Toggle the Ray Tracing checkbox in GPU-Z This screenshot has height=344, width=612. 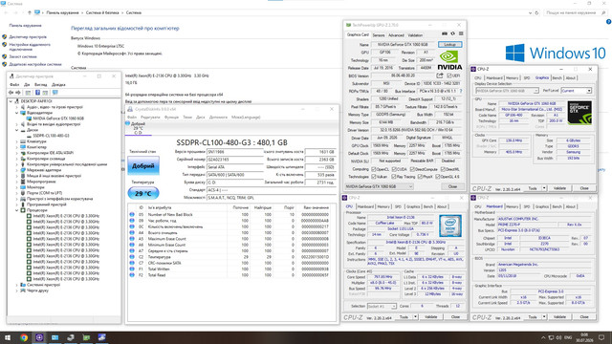tap(394, 177)
